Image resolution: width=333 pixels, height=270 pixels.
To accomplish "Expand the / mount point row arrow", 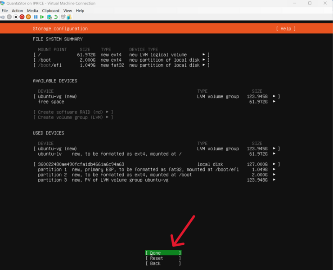I will pos(204,54).
